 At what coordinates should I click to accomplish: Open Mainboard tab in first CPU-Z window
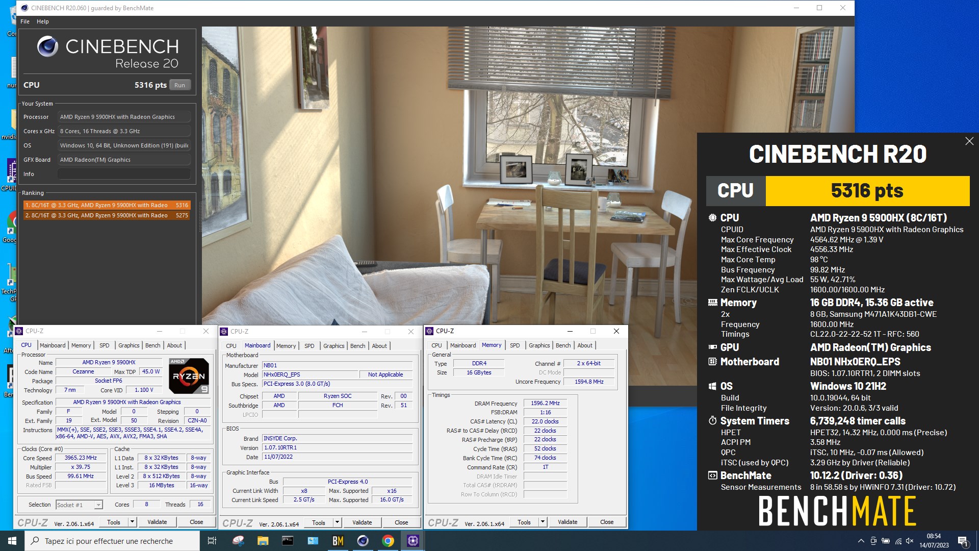53,345
